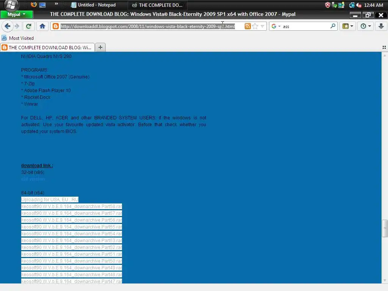Open the Part53.rar download link
Image resolution: width=388 pixels, height=291 pixels.
click(72, 241)
